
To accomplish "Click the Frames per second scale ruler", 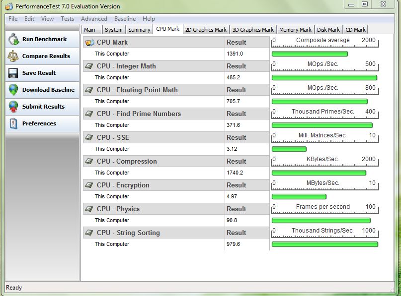I will (x=325, y=209).
